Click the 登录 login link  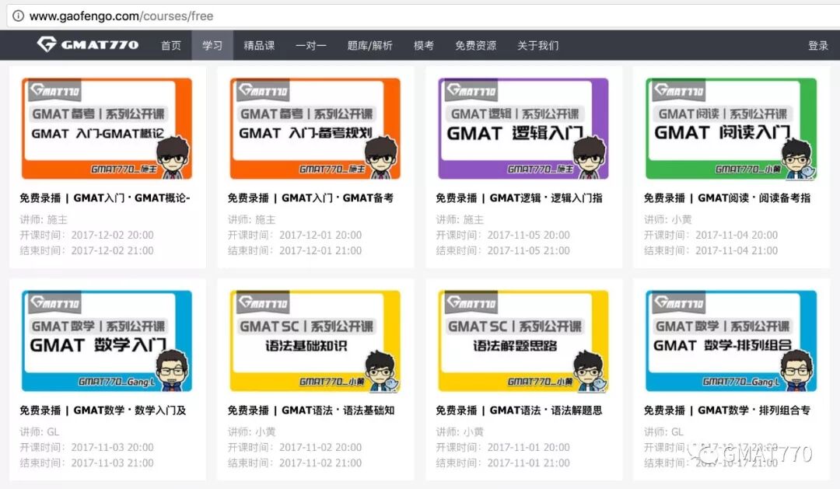(x=818, y=46)
